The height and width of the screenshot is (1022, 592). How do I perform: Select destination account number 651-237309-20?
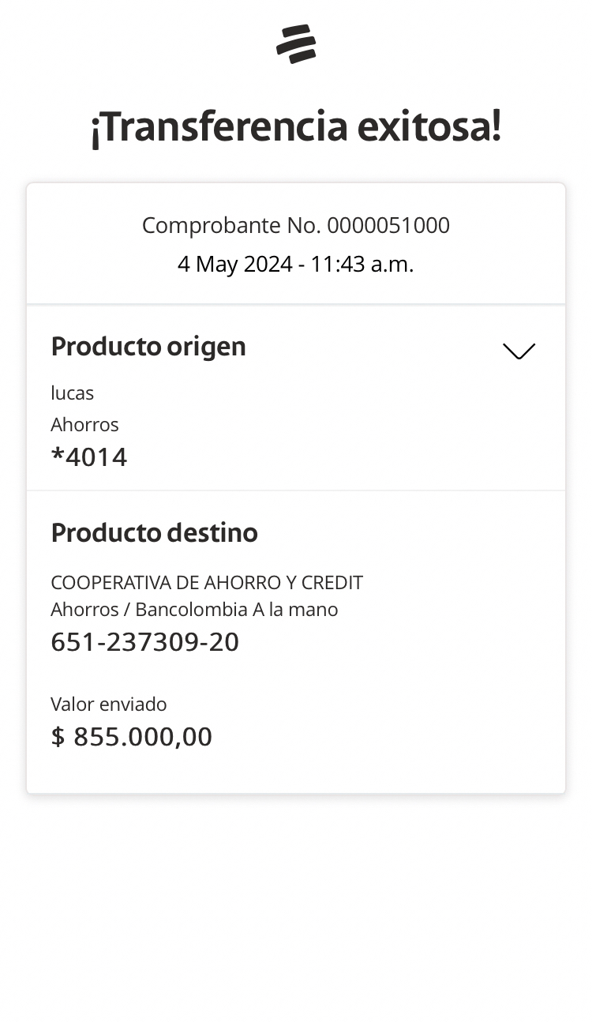pos(144,642)
